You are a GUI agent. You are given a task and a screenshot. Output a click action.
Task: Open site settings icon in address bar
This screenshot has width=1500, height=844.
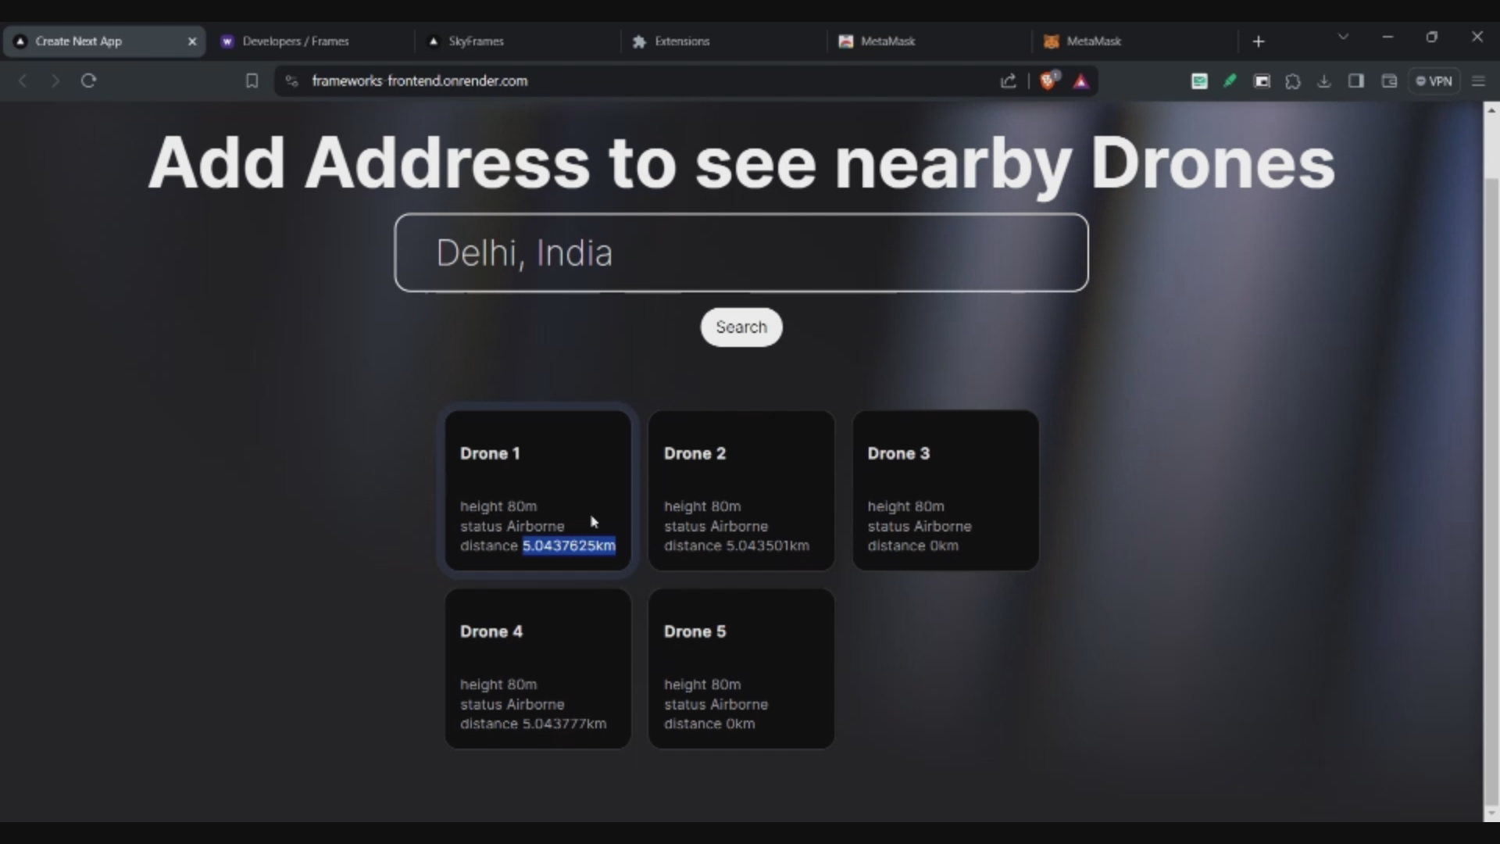(x=291, y=80)
